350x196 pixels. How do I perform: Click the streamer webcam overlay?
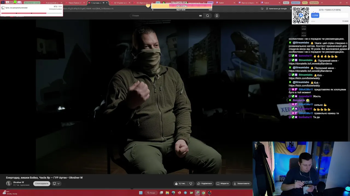click(x=301, y=169)
